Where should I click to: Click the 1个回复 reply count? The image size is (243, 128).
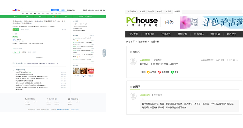click(220, 60)
